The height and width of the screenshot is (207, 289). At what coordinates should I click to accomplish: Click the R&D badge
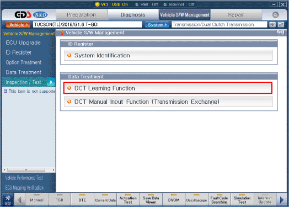(x=40, y=15)
